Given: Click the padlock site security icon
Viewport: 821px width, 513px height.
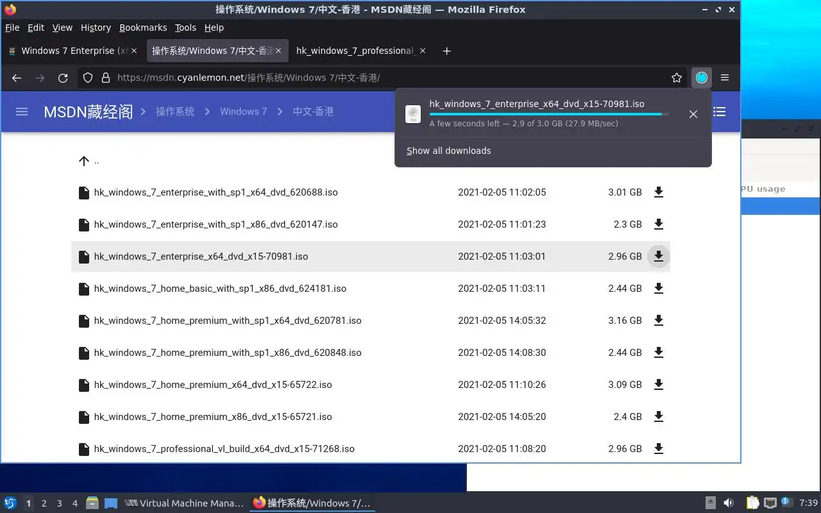Looking at the screenshot, I should coord(106,78).
